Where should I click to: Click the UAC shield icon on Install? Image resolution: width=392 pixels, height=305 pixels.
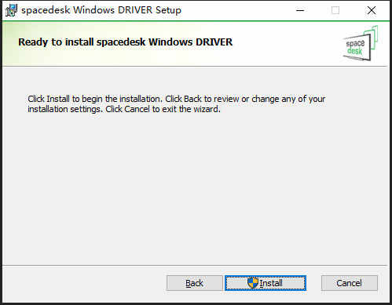(x=253, y=283)
